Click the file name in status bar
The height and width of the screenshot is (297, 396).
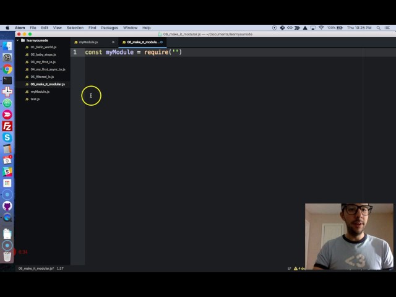click(x=36, y=269)
